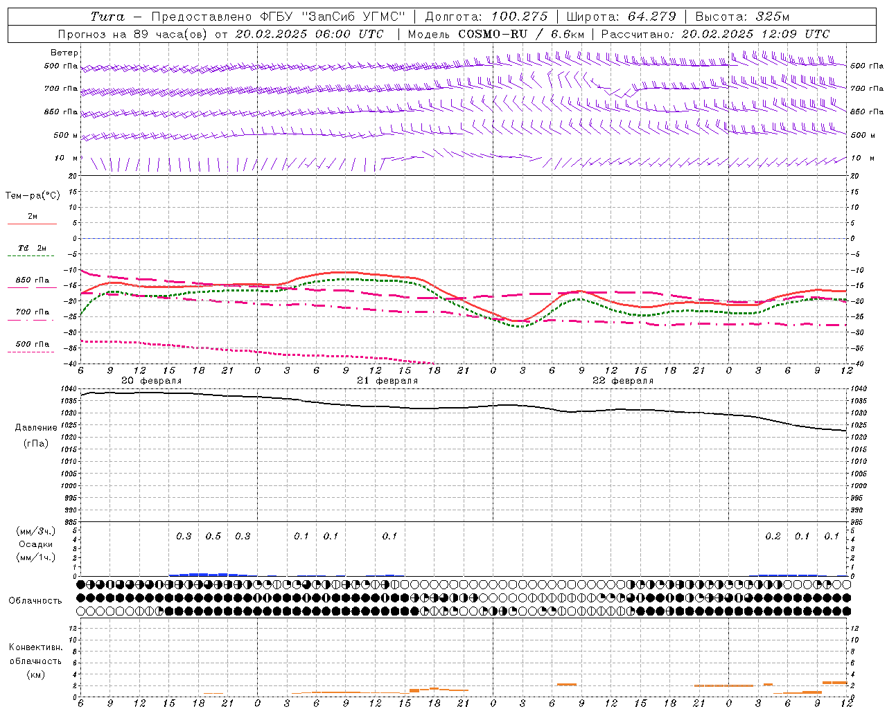Click the 20 февраля date label
Screen dimensions: 887x709
151,381
